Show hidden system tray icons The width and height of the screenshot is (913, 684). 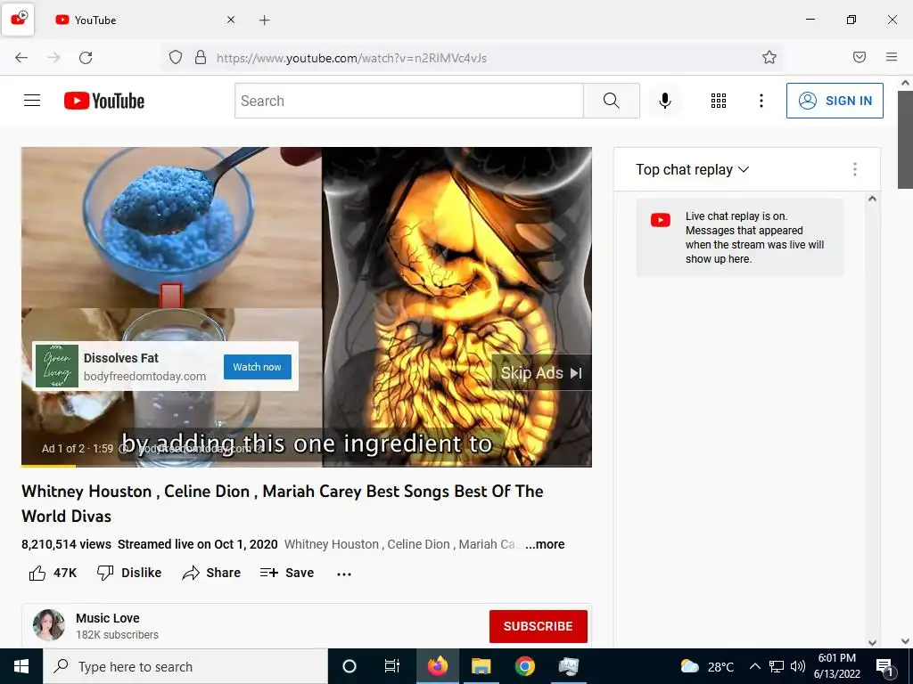pyautogui.click(x=754, y=666)
